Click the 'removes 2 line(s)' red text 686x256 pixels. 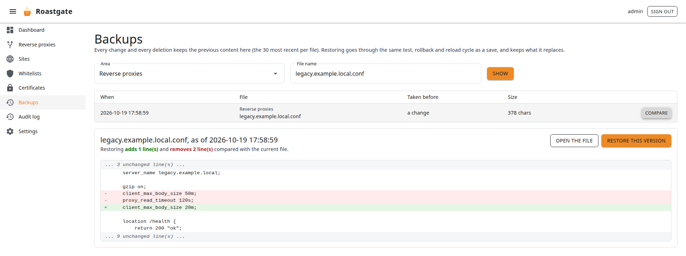(x=192, y=149)
